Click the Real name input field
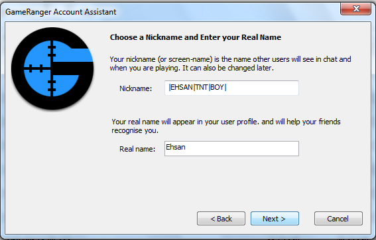 coord(231,149)
